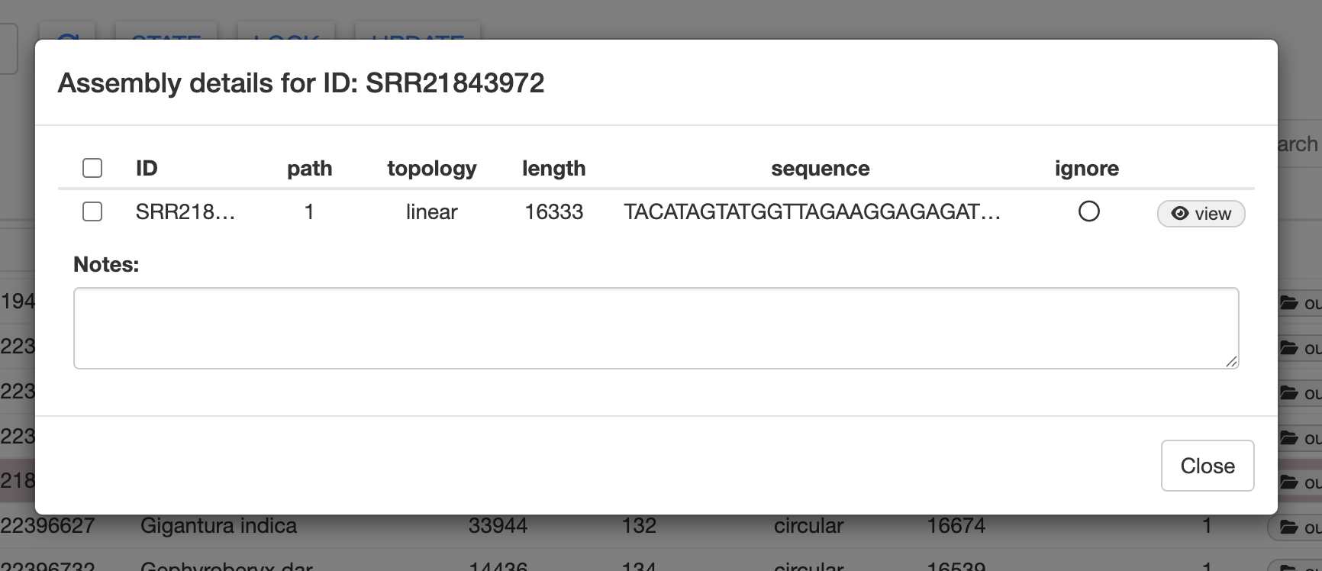Click inside the Notes text area

pyautogui.click(x=656, y=328)
